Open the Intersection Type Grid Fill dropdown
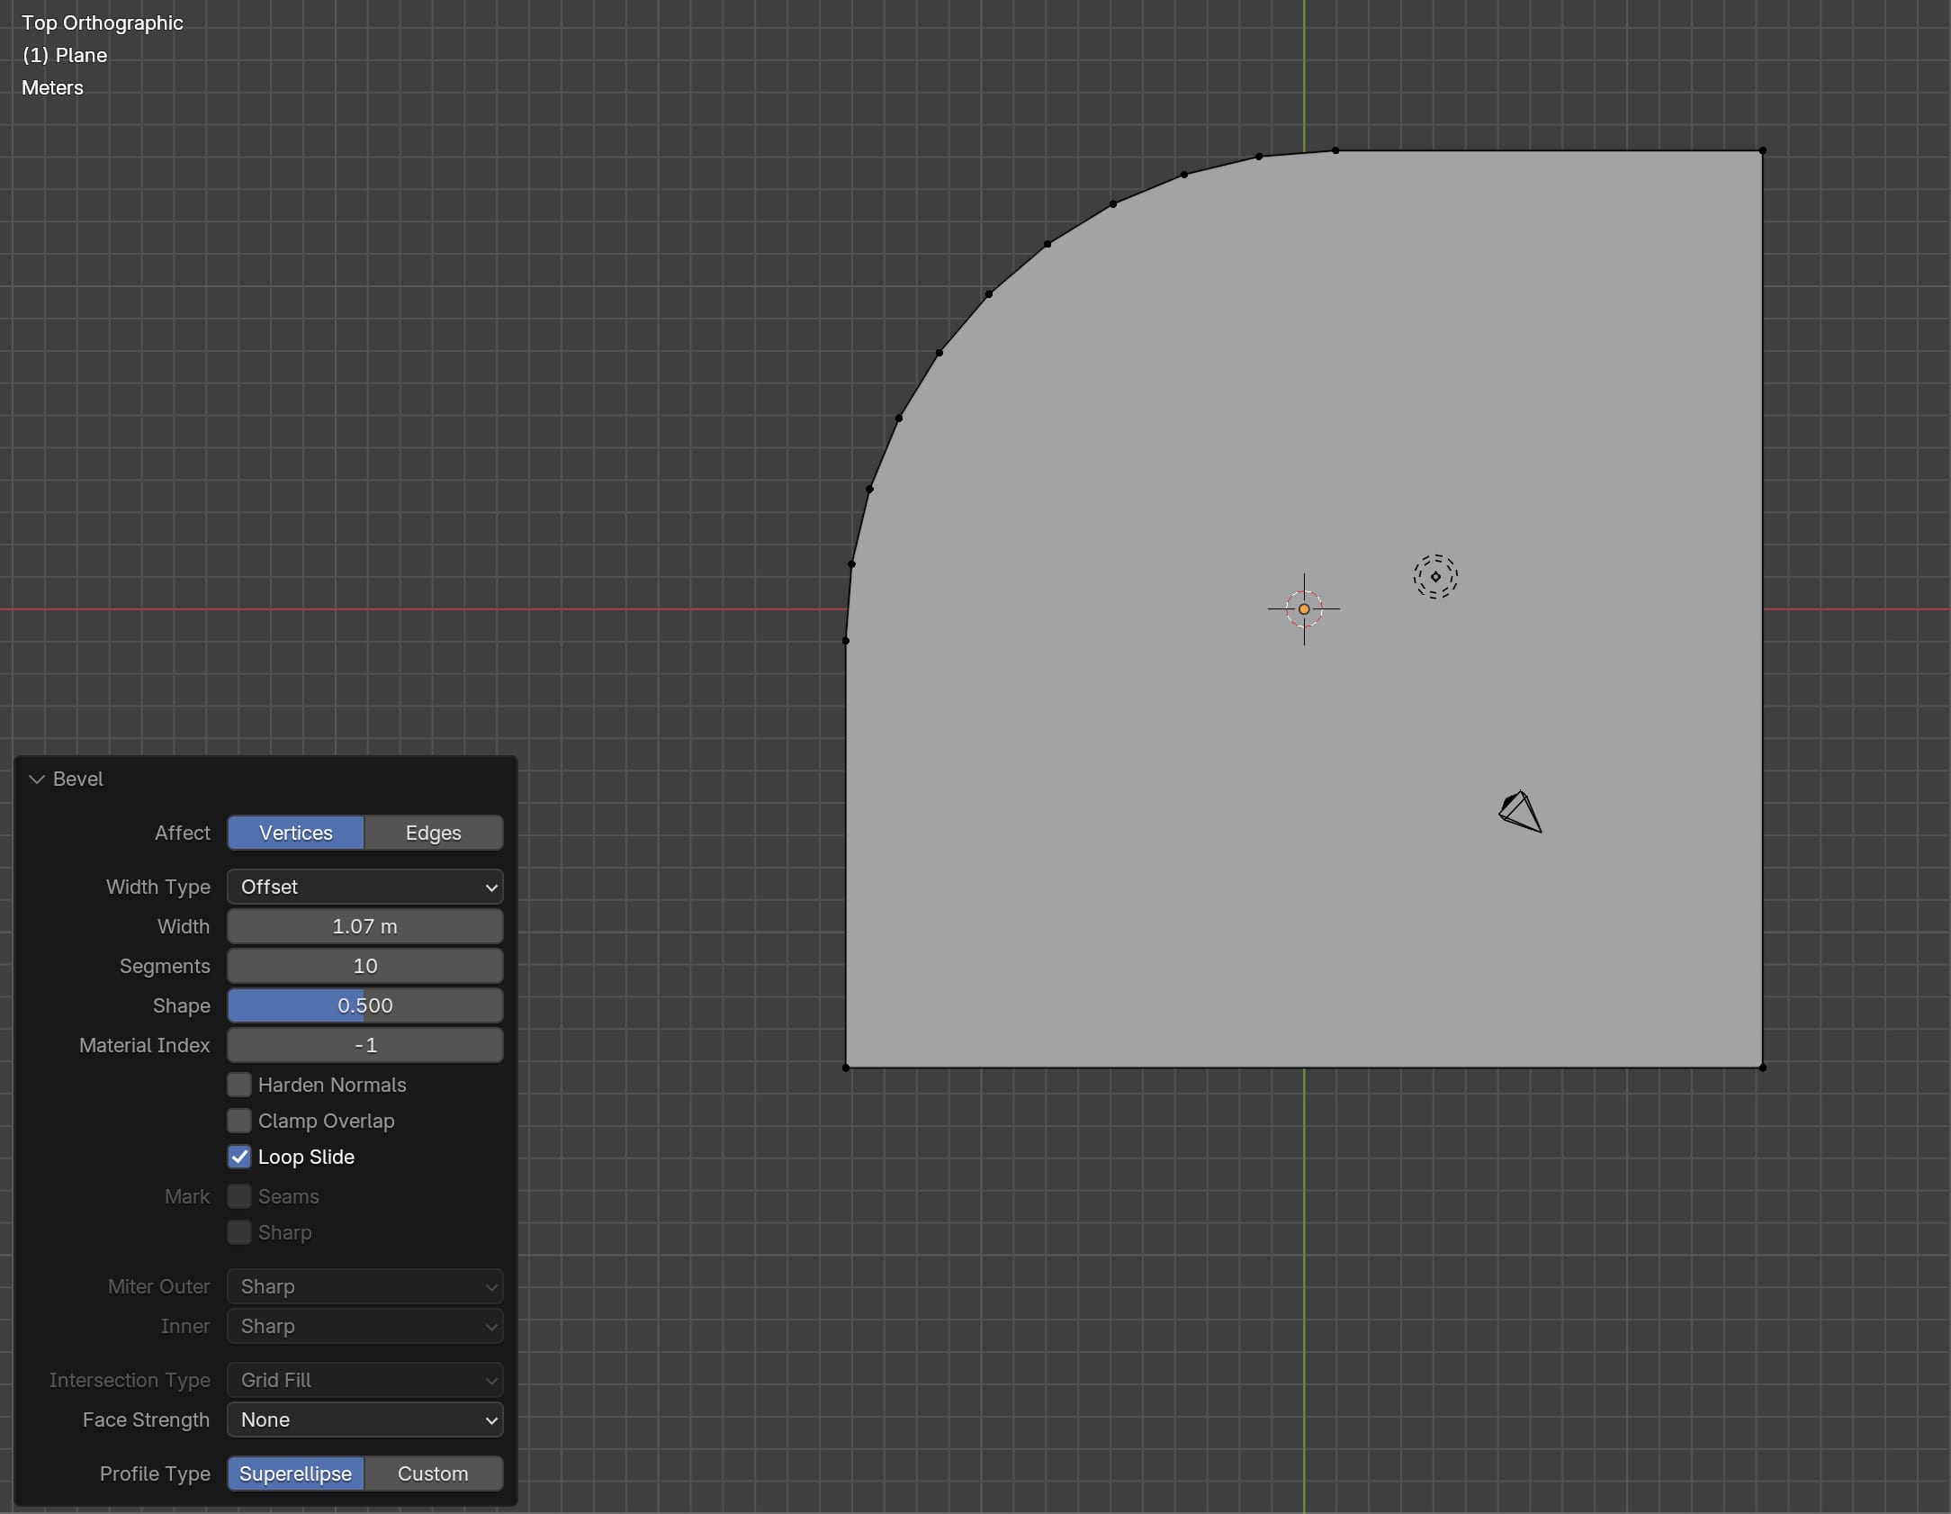Image resolution: width=1951 pixels, height=1514 pixels. point(365,1380)
